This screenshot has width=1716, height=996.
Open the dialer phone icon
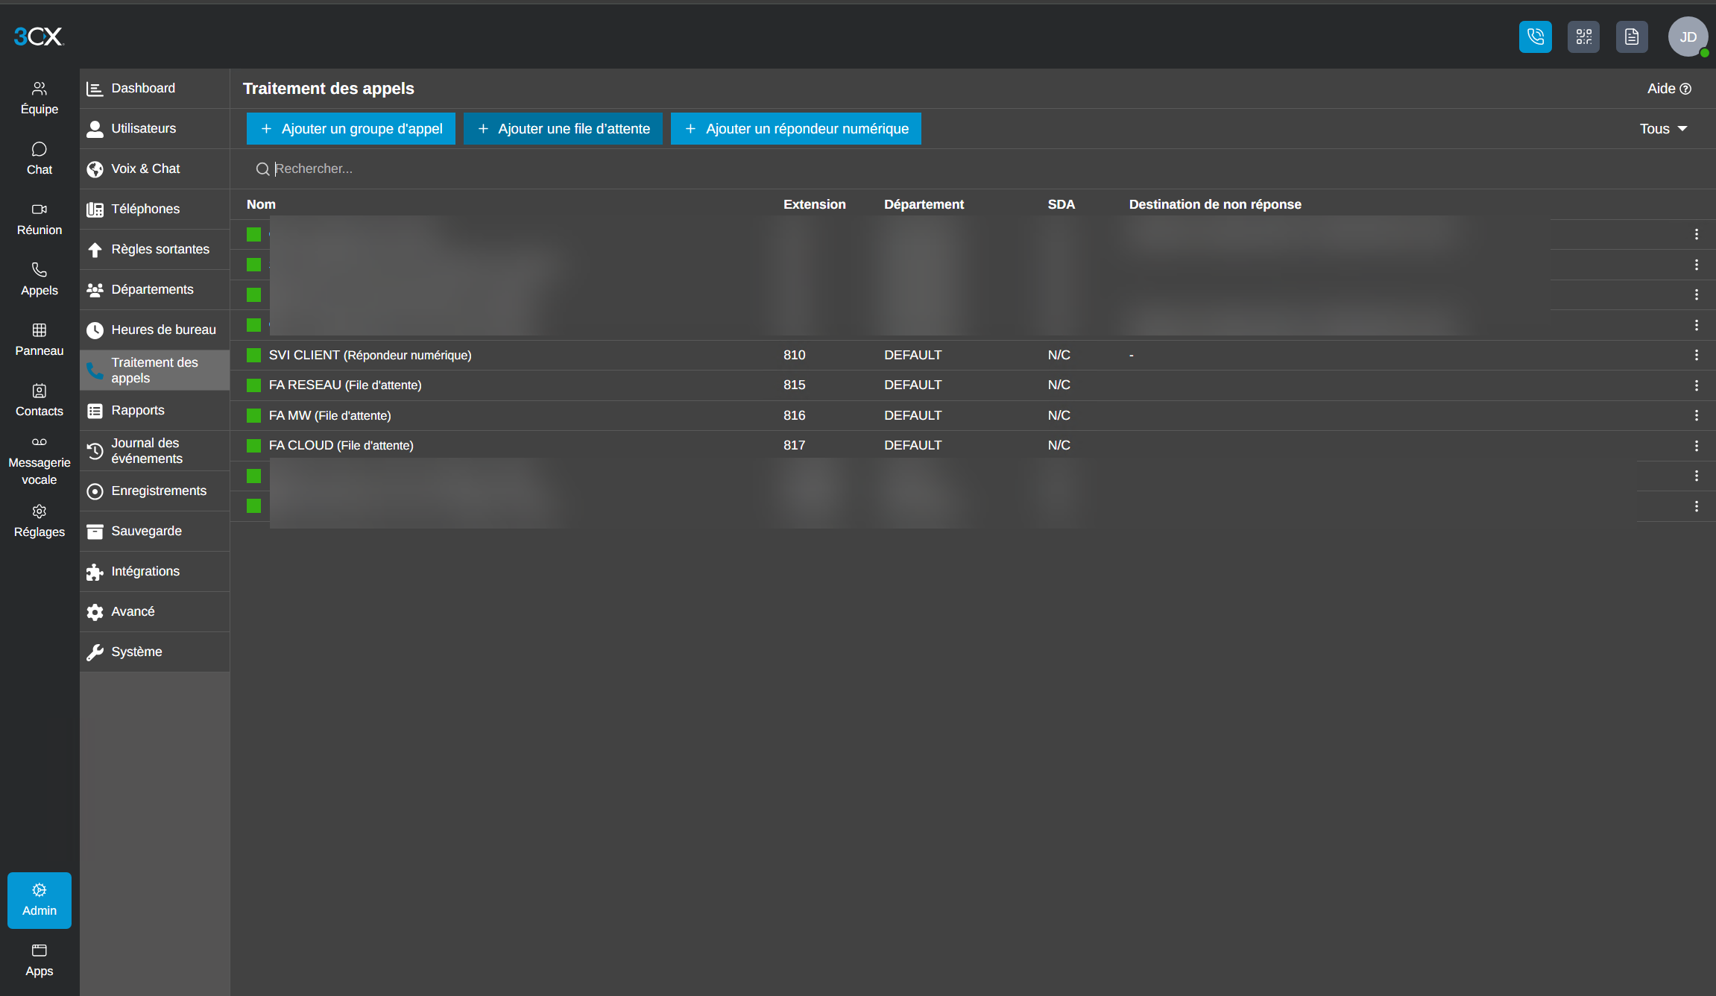click(x=1535, y=37)
